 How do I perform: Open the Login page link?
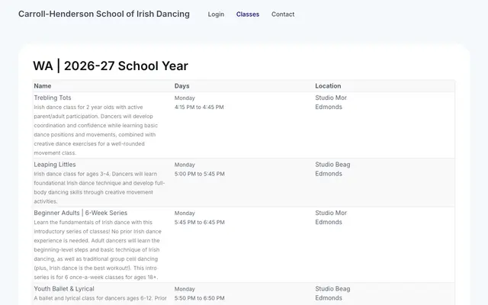216,14
